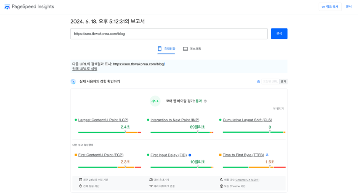Click the help icon beside Core Web Vitals 통과
Image resolution: width=358 pixels, height=195 pixels.
tap(205, 101)
